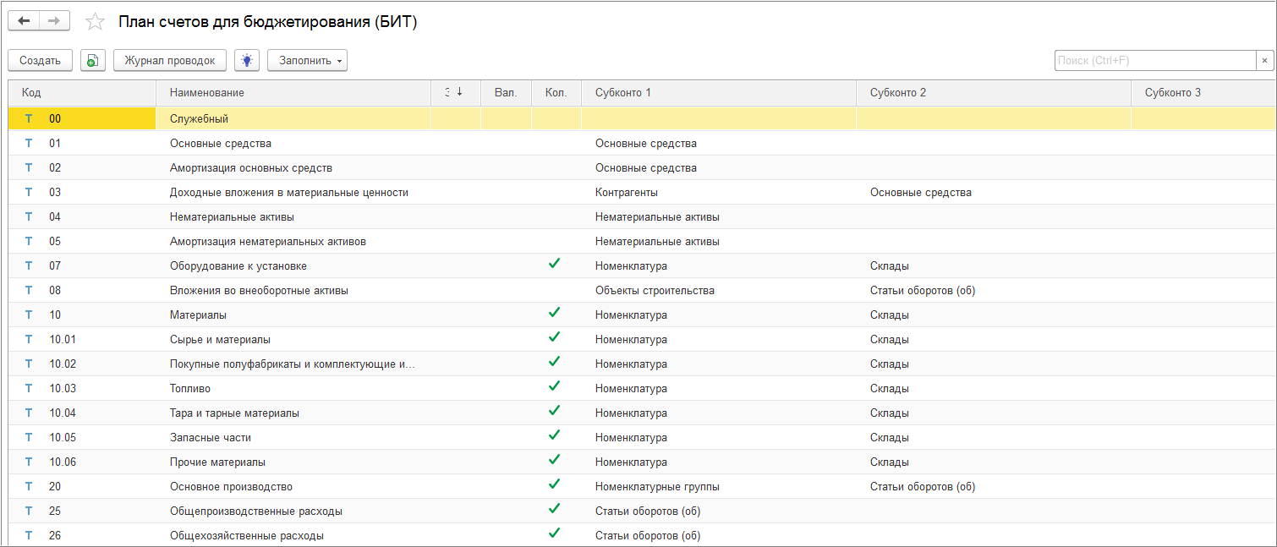Sort by the column with arrow indicator
Viewport: 1277px width, 547px height.
pos(455,92)
